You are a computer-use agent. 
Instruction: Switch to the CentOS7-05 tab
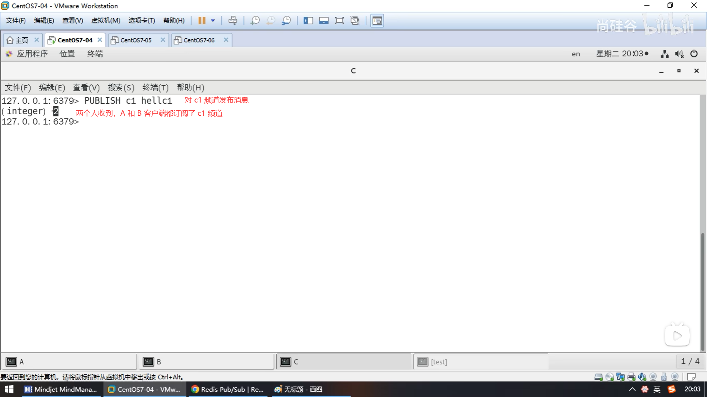(136, 40)
